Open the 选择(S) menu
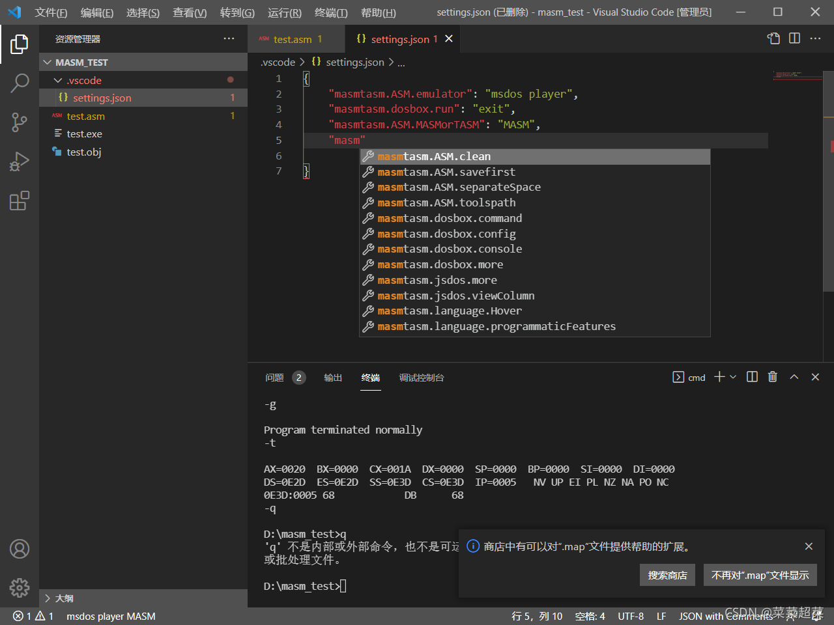 pyautogui.click(x=143, y=12)
